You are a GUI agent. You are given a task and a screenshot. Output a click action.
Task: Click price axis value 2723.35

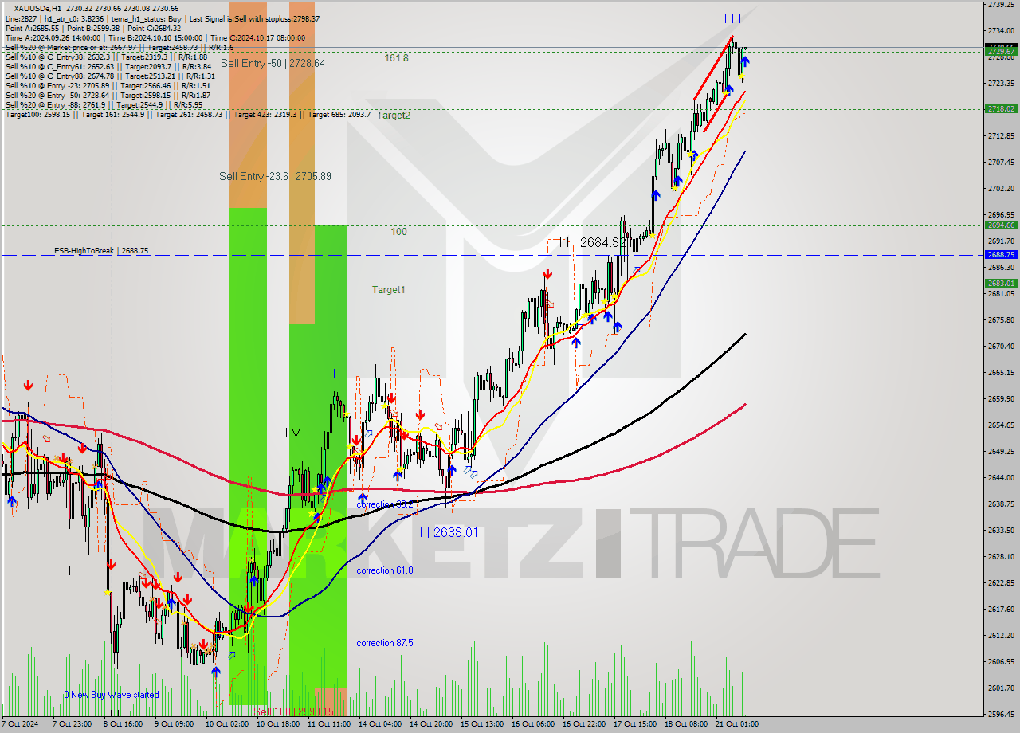[1001, 83]
